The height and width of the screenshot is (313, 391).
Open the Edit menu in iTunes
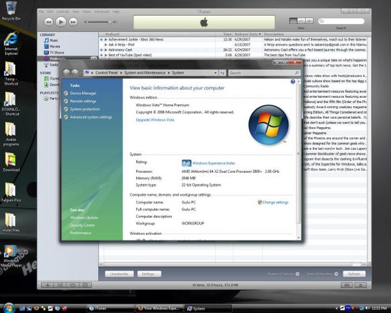click(50, 12)
